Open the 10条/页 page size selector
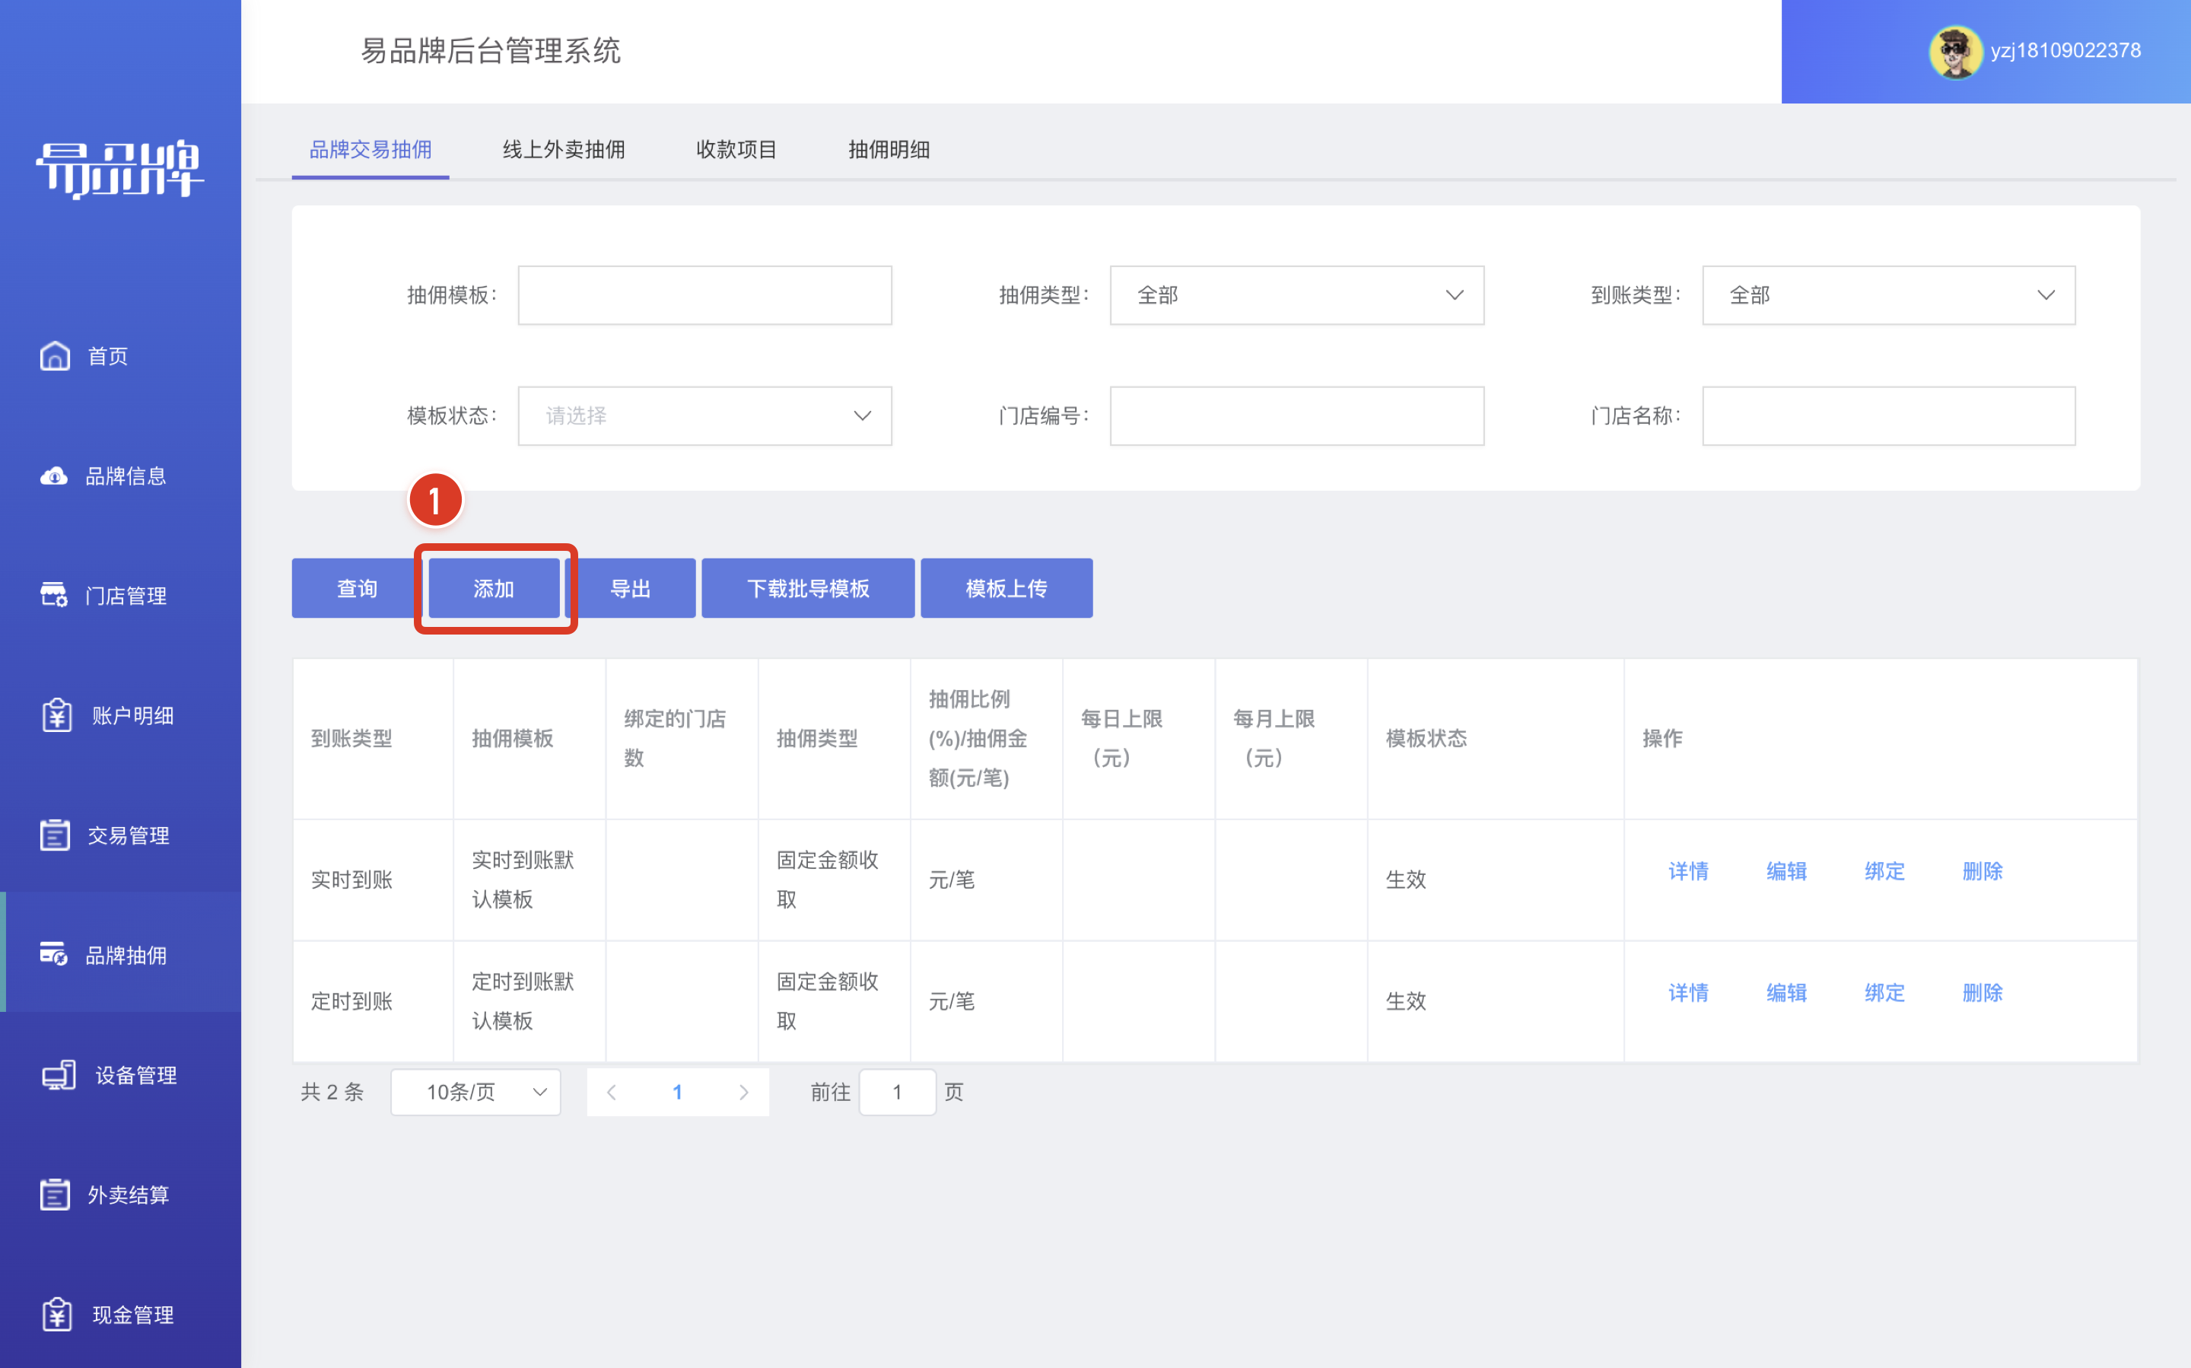Screen dimensions: 2191x1368 coord(475,1092)
